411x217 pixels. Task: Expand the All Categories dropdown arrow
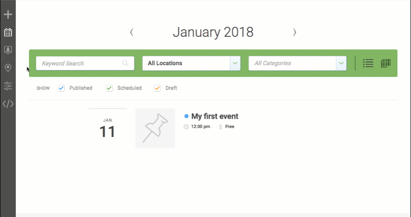[341, 63]
